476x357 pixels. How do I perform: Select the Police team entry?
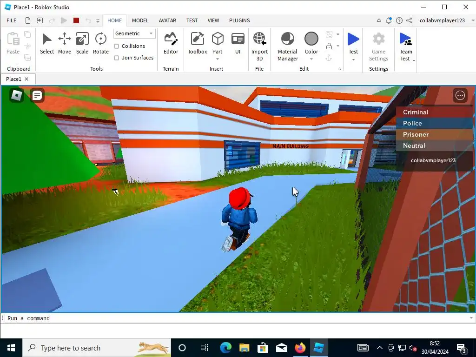435,123
